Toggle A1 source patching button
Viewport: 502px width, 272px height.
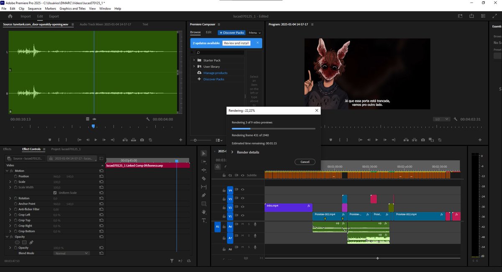217,227
